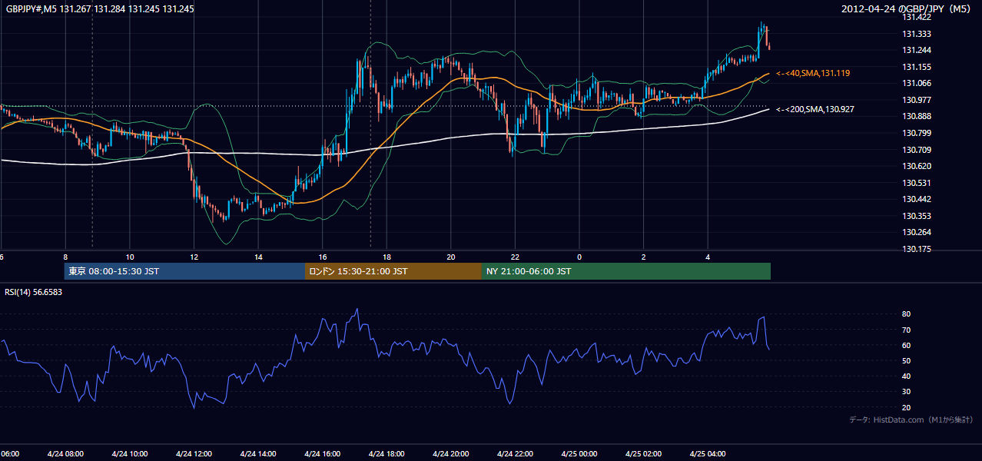Click the 131.066 price axis label
This screenshot has width=982, height=461.
pos(917,83)
